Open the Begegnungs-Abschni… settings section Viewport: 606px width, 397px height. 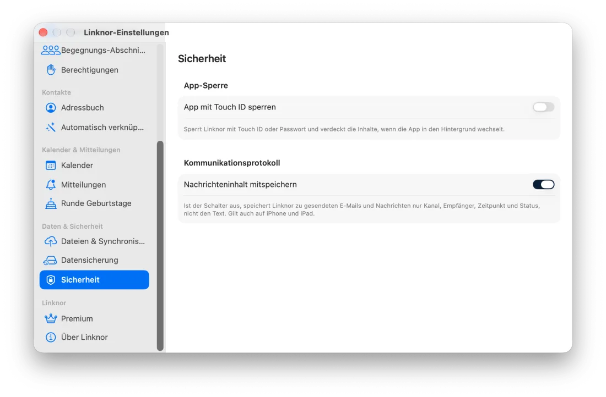pyautogui.click(x=94, y=50)
